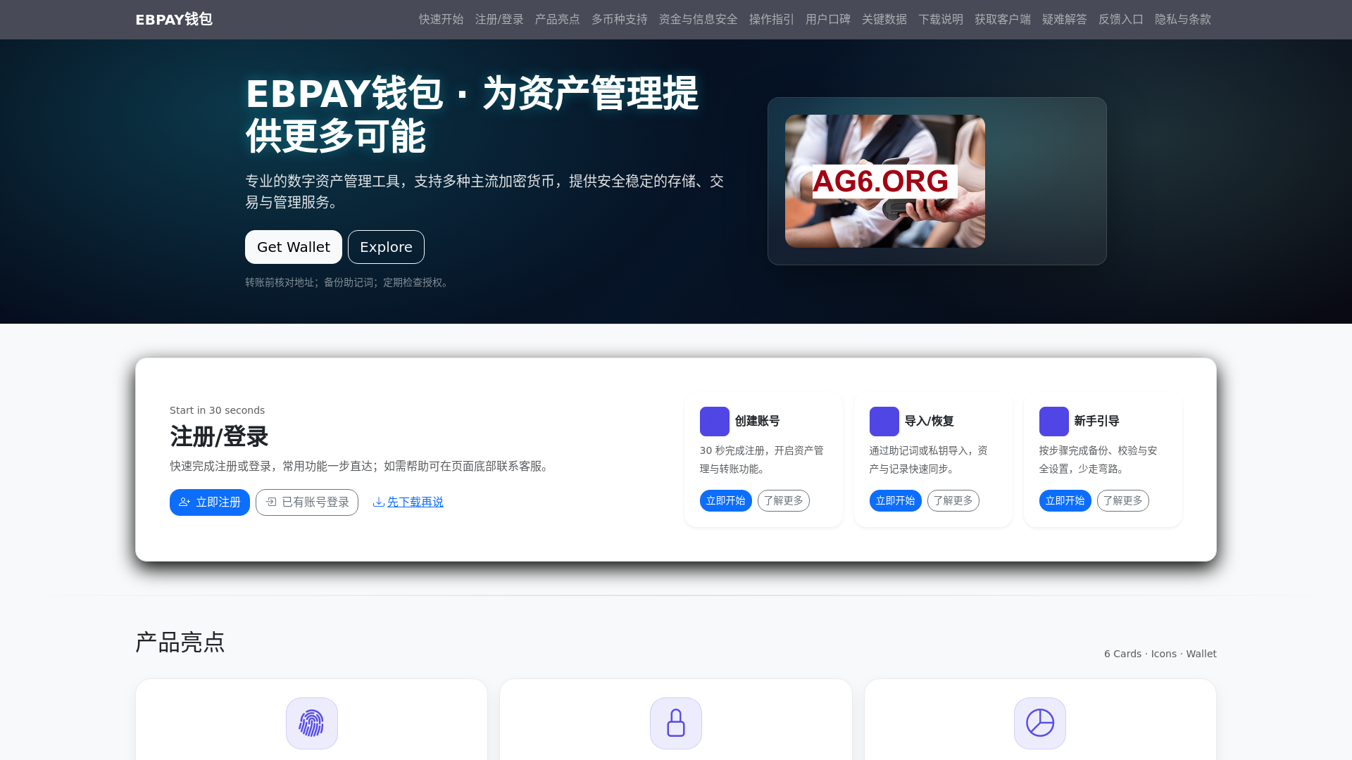1352x760 pixels.
Task: Click the 'Start in 30 seconds' label
Action: pos(218,410)
